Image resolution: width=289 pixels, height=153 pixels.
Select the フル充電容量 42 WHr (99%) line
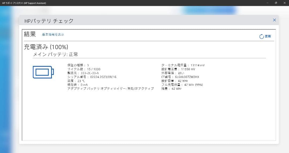coord(182,85)
